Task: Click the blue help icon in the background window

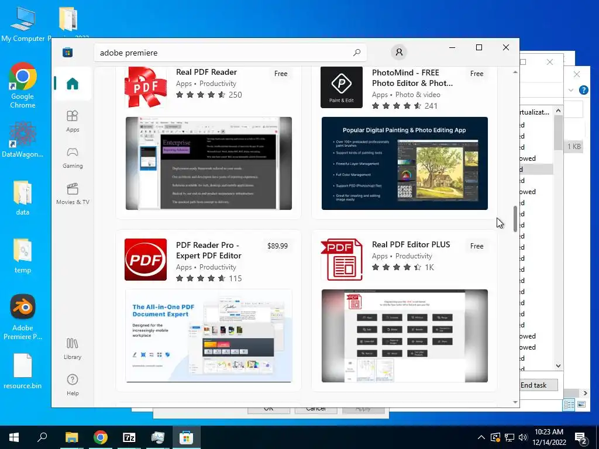Action: click(x=584, y=90)
